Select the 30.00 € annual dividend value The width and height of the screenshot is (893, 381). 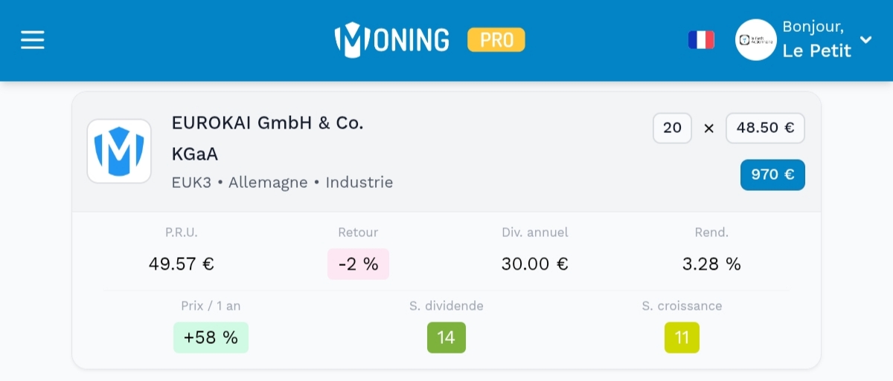(x=534, y=264)
